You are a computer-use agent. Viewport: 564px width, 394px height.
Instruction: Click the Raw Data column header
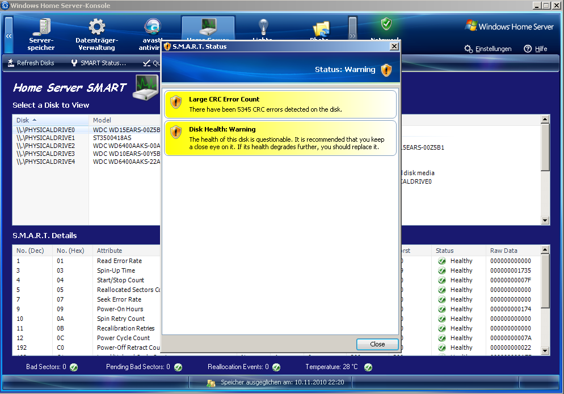[x=513, y=251]
